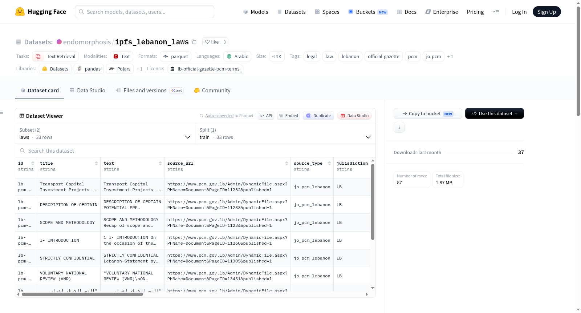Click the endomorphosis author link
581x313 pixels.
pyautogui.click(x=87, y=42)
